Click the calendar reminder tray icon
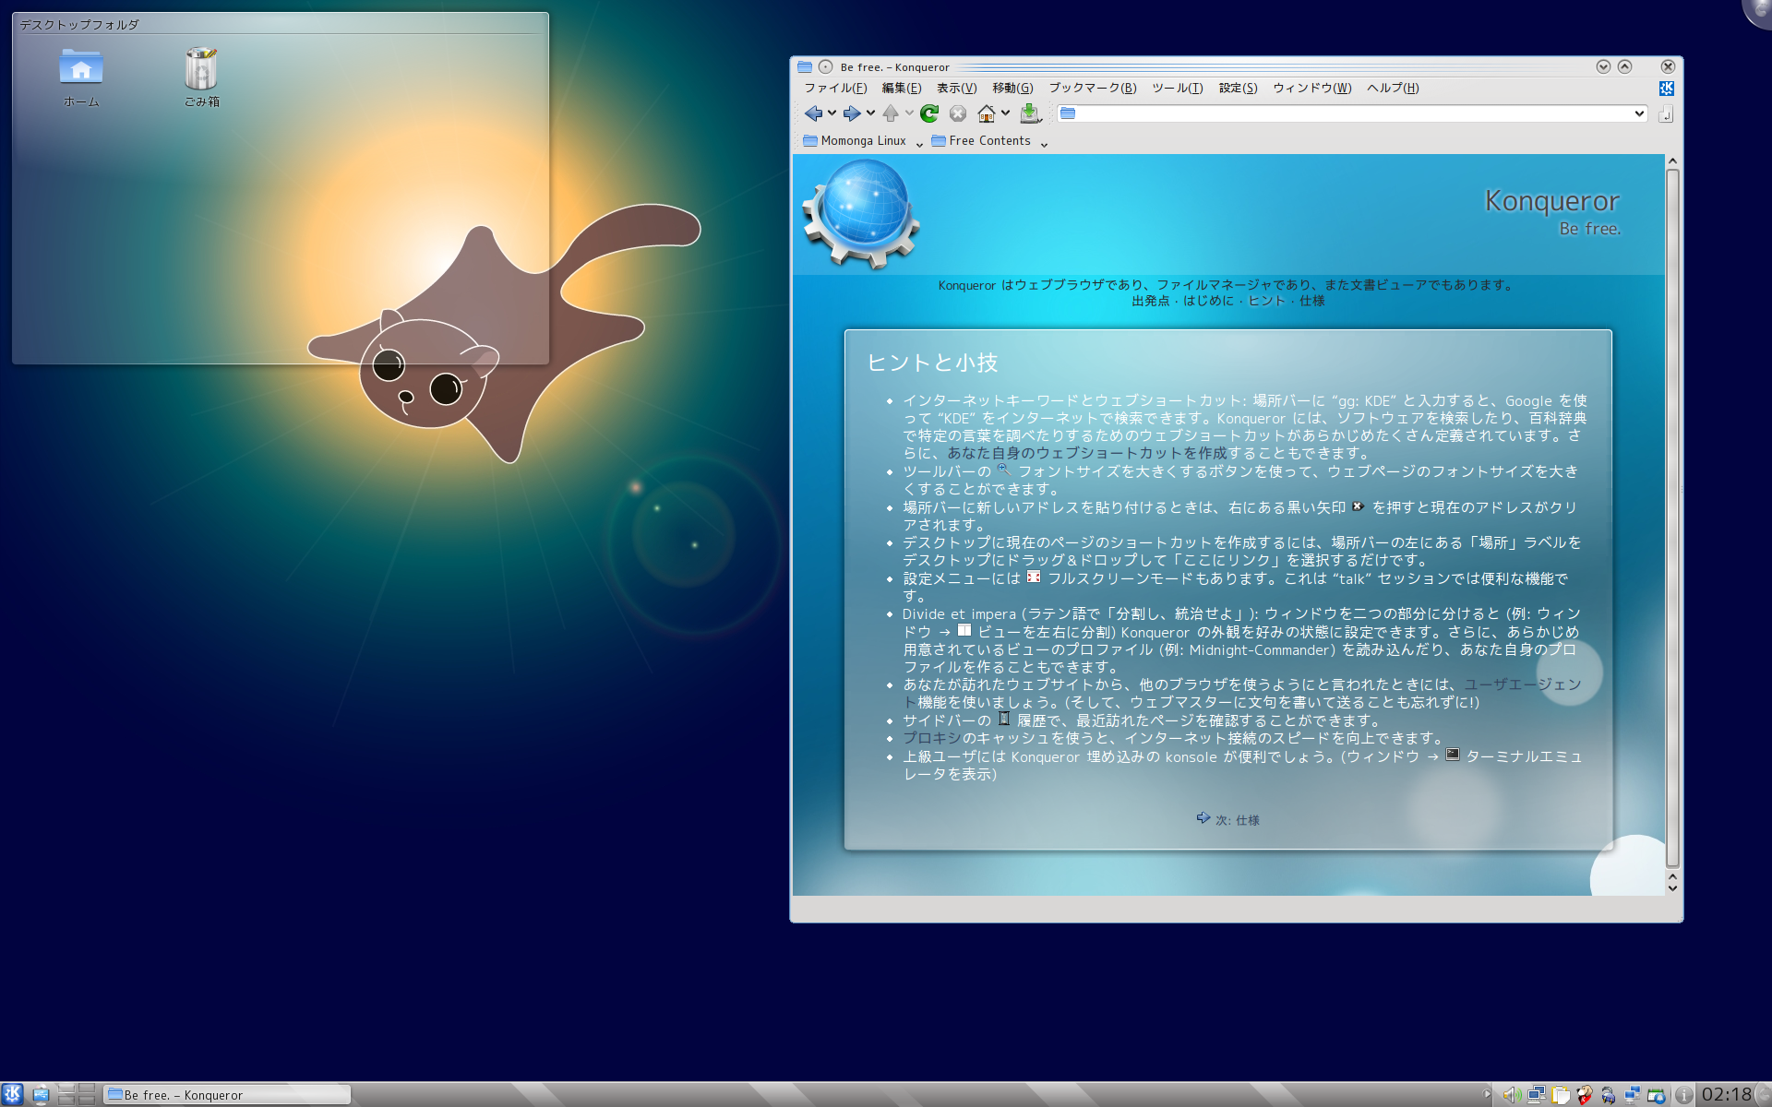The width and height of the screenshot is (1772, 1107). click(1657, 1095)
